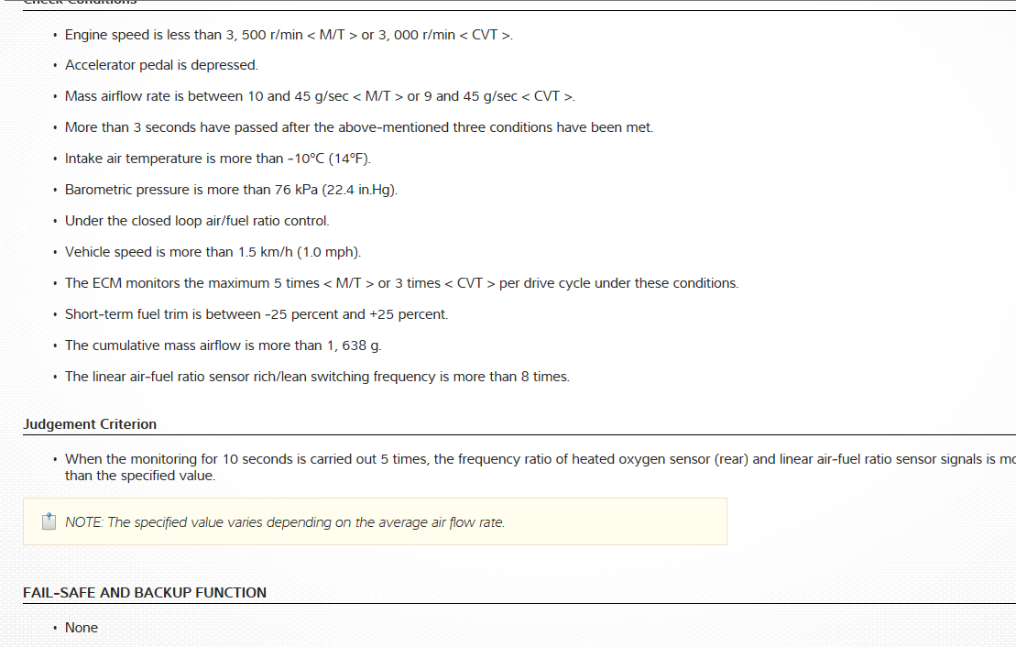Click the 'More than 3 seconds' condition
The height and width of the screenshot is (647, 1016).
click(x=359, y=127)
